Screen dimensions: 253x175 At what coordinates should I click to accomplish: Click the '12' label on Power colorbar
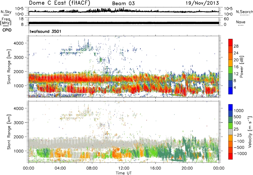click(236, 74)
